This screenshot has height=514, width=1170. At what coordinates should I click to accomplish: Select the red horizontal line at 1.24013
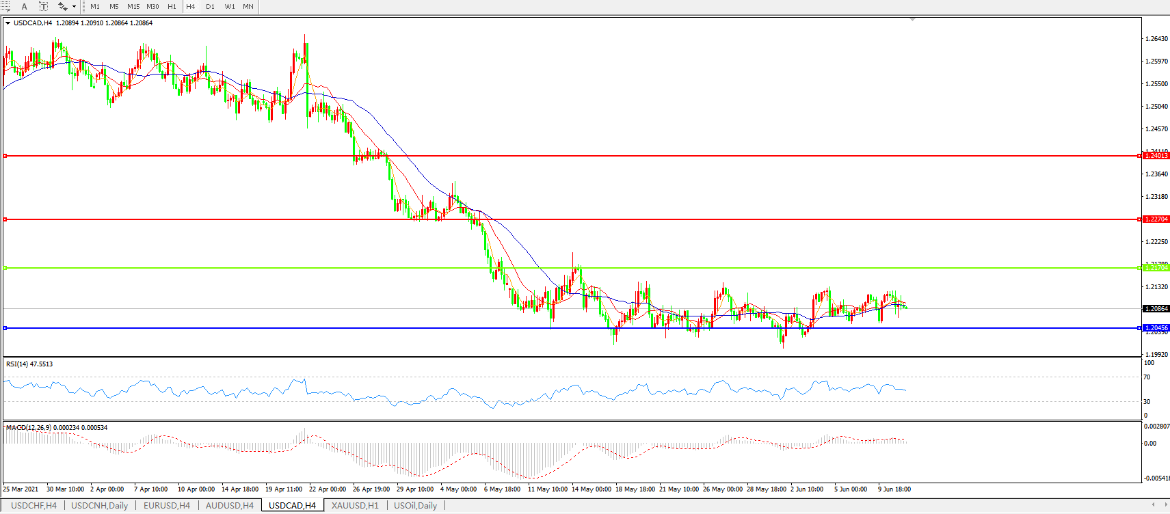[547, 156]
